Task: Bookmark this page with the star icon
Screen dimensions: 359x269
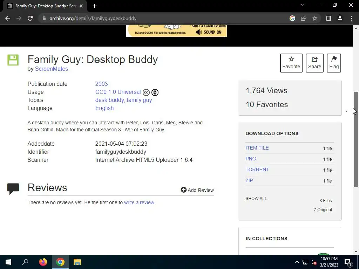Action: [x=315, y=18]
